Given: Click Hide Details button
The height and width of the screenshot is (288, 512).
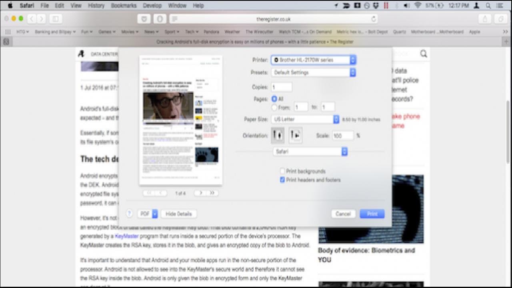Looking at the screenshot, I should point(179,214).
